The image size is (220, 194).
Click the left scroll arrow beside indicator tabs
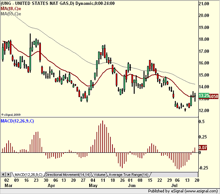[x=3, y=174]
